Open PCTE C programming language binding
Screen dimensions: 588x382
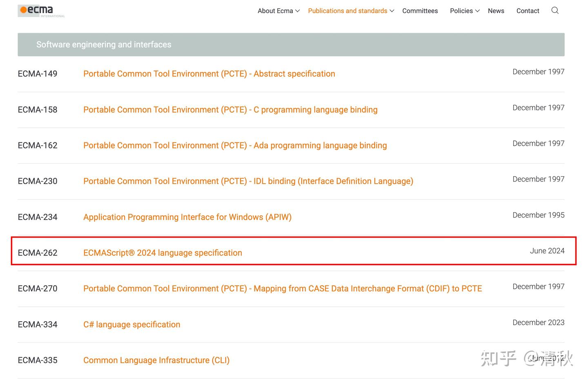[x=230, y=110]
